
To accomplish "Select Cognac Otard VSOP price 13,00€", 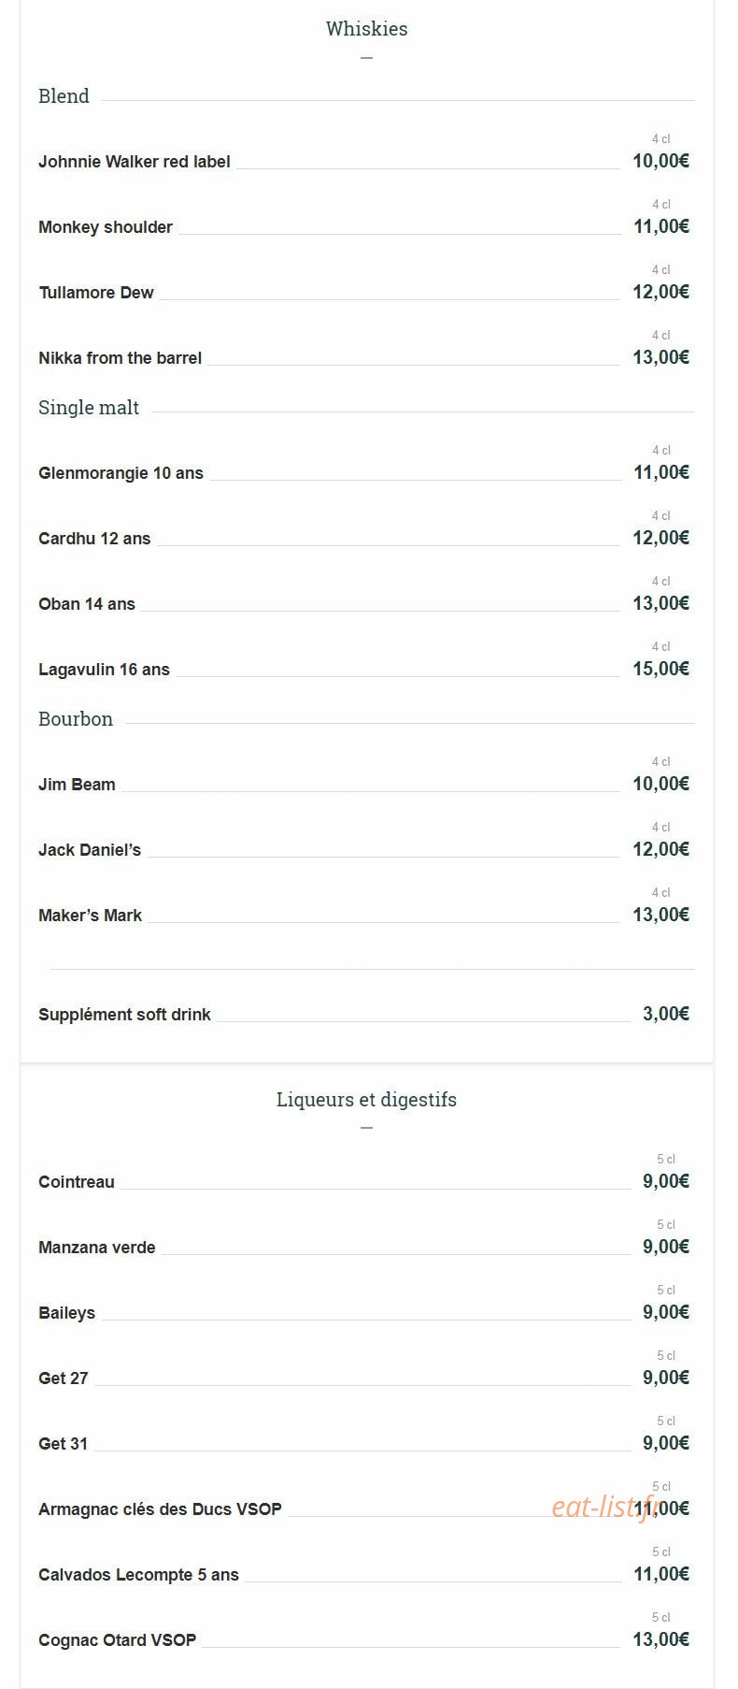I will [660, 1639].
